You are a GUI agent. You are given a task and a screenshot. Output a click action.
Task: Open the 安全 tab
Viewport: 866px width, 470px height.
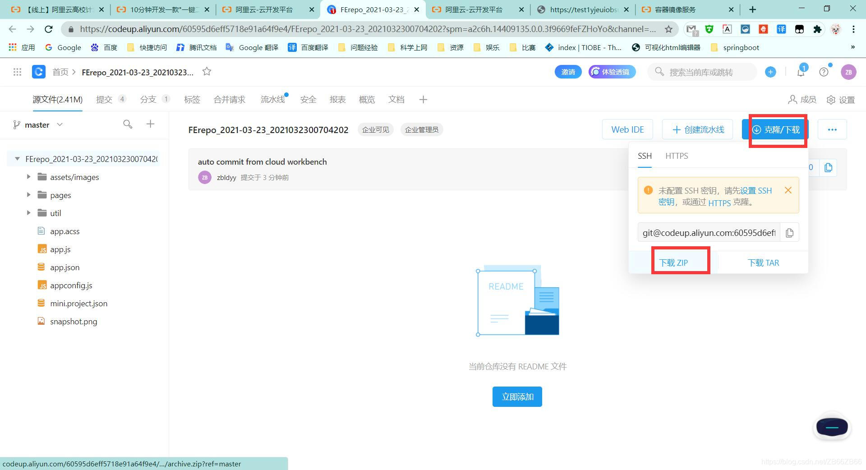tap(308, 100)
